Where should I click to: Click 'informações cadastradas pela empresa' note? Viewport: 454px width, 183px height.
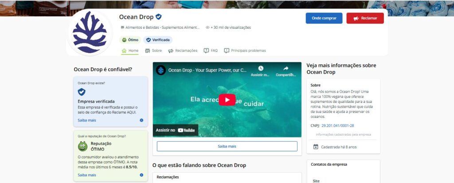[x=343, y=135]
